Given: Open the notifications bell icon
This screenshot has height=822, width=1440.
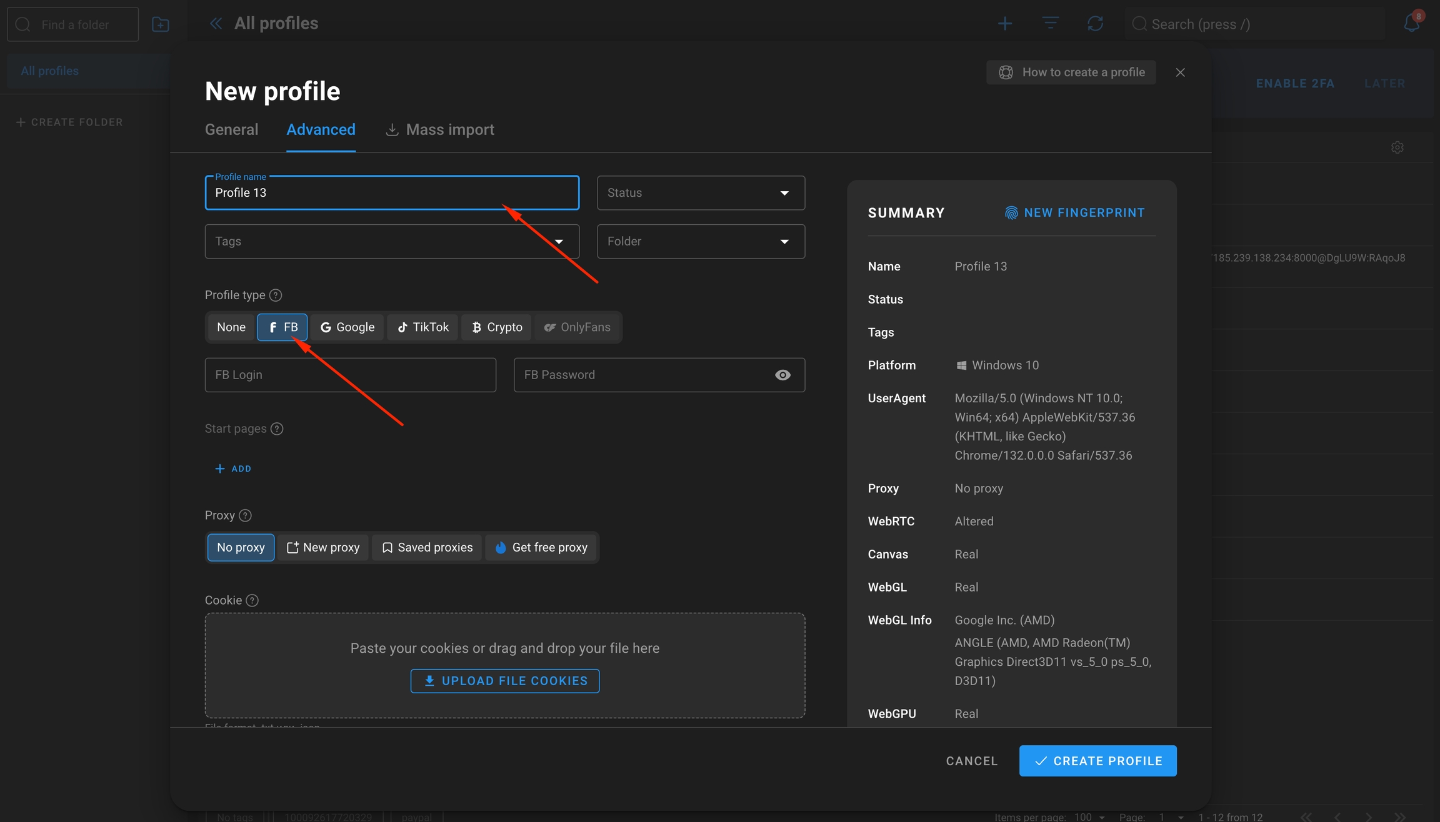Looking at the screenshot, I should click(x=1411, y=24).
